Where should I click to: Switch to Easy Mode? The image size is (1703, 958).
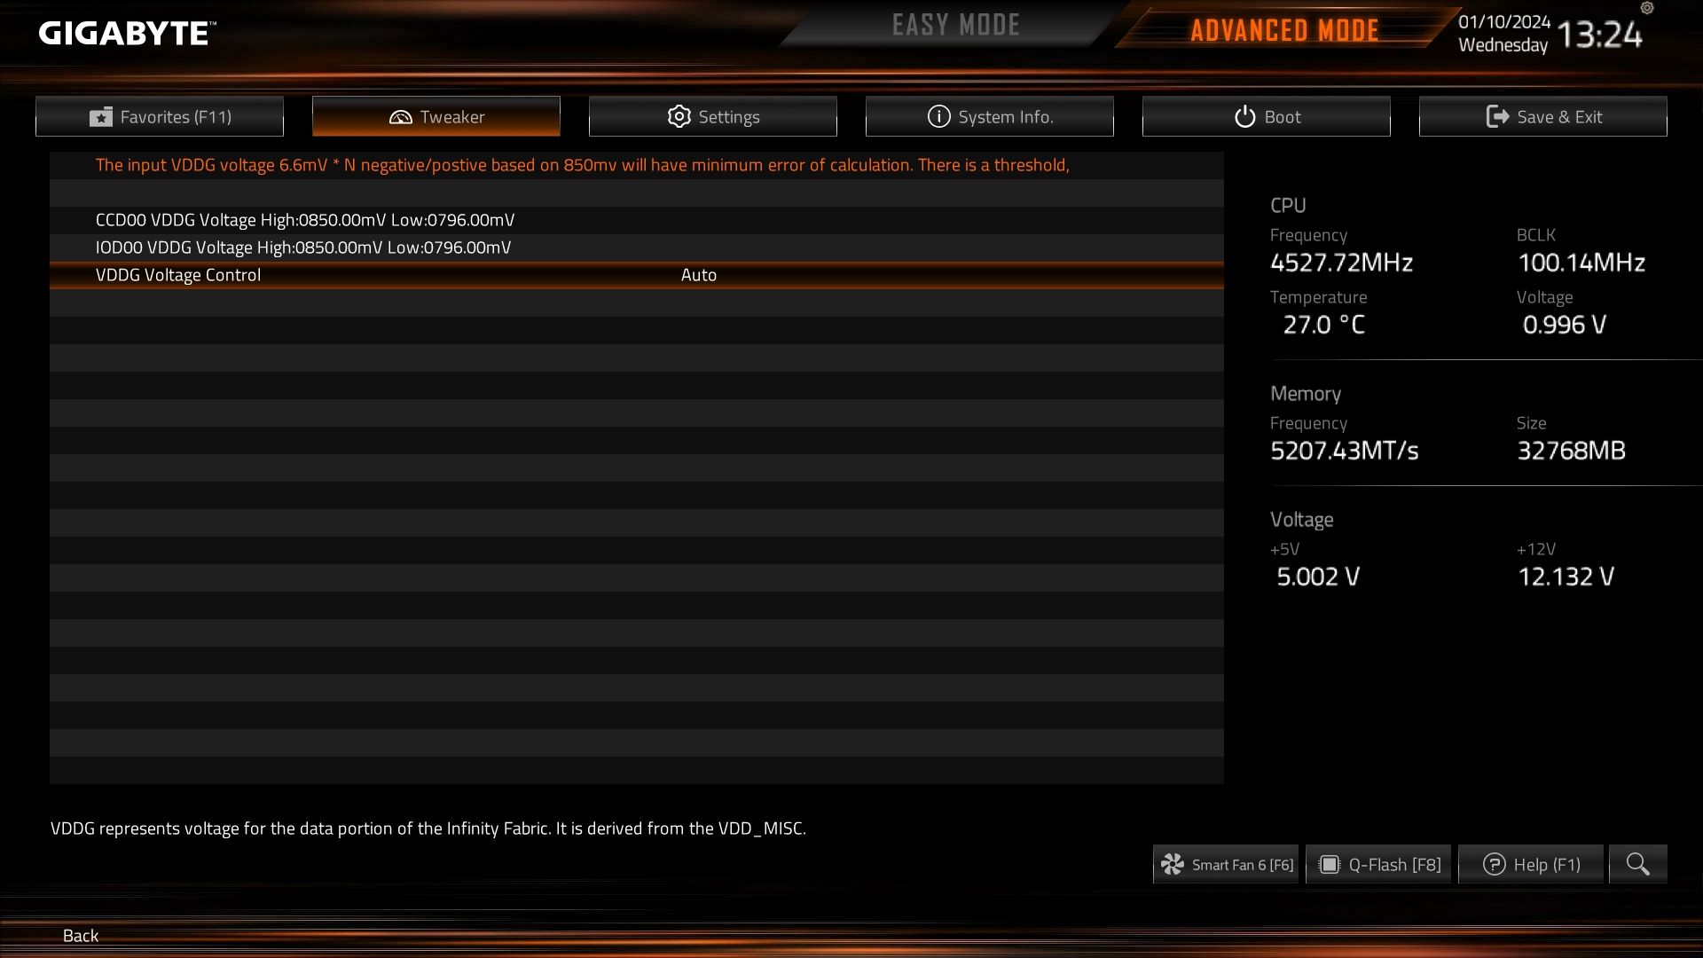click(x=955, y=25)
